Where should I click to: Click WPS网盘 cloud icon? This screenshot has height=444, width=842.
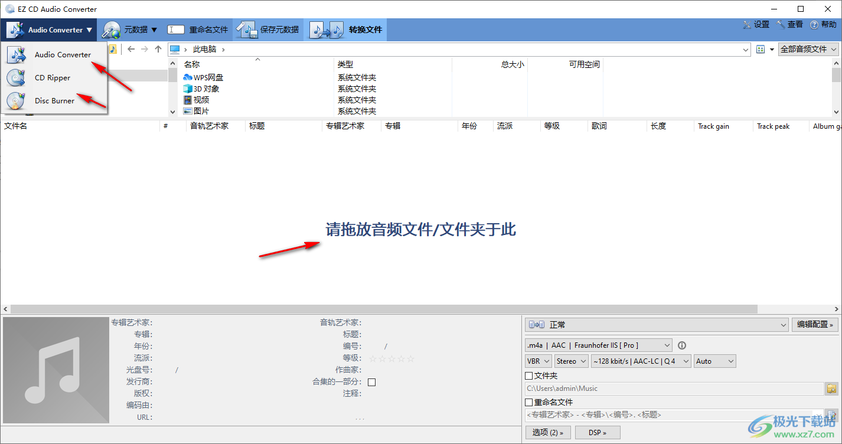[x=188, y=77]
